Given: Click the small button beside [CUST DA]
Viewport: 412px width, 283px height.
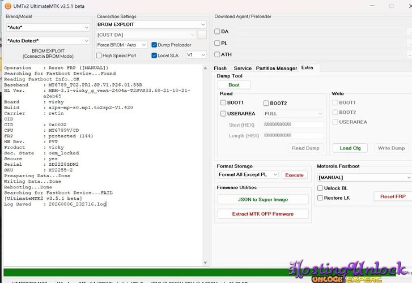Looking at the screenshot, I should [202, 35].
